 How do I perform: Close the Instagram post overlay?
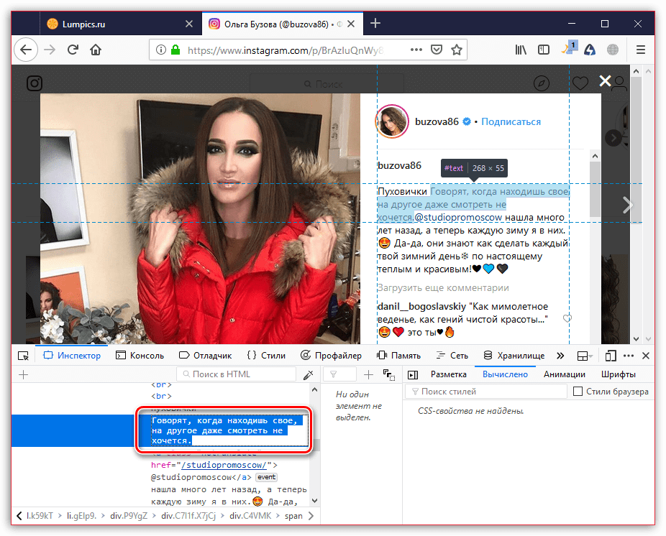click(606, 81)
